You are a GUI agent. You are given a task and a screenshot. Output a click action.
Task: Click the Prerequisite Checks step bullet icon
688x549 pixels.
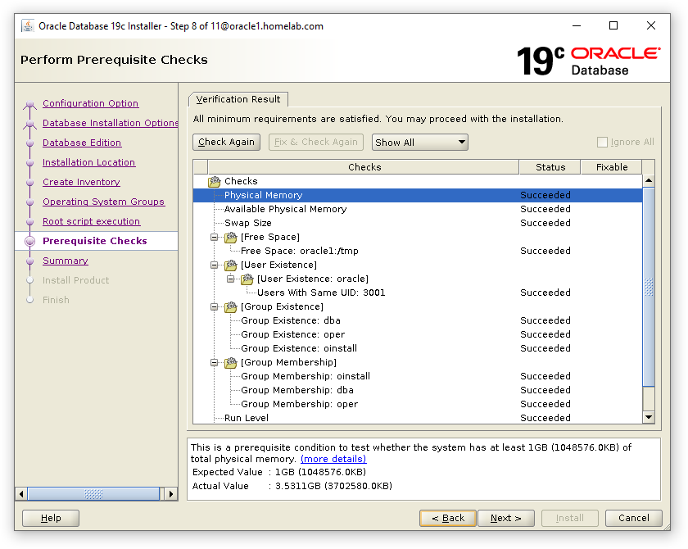coord(30,241)
